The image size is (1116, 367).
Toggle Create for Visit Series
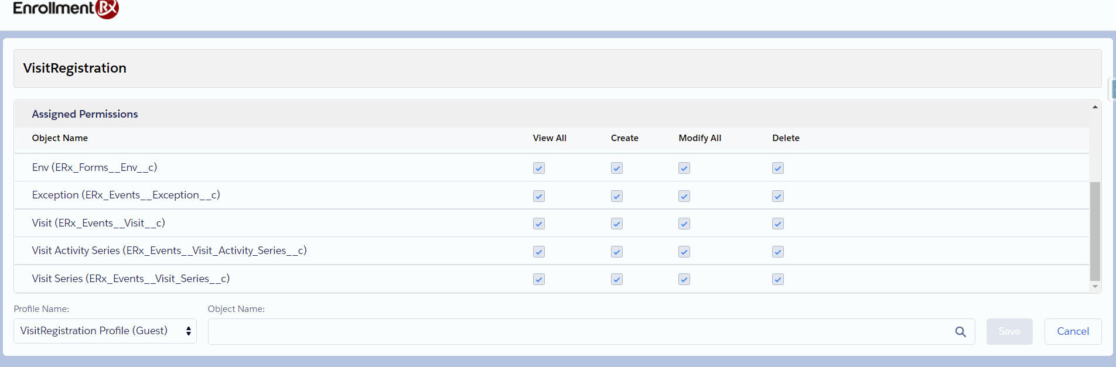[x=616, y=279]
